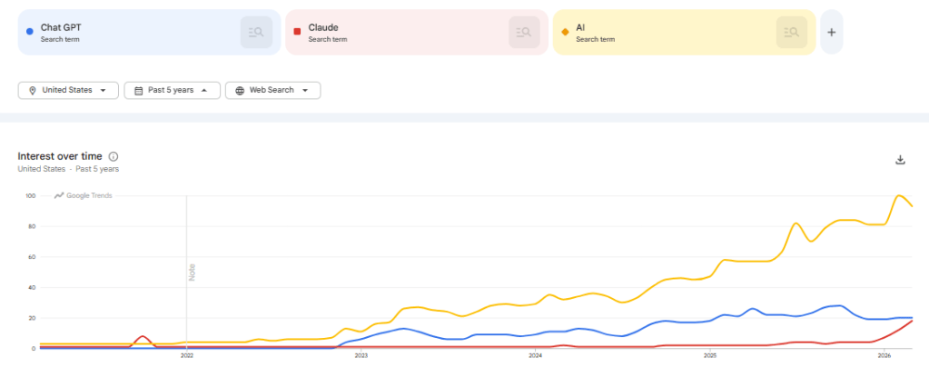
Task: Click the search icon in Chat GPT chip
Action: (256, 33)
